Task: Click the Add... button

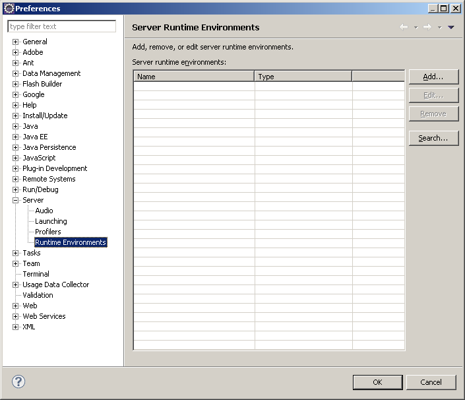Action: pos(433,77)
